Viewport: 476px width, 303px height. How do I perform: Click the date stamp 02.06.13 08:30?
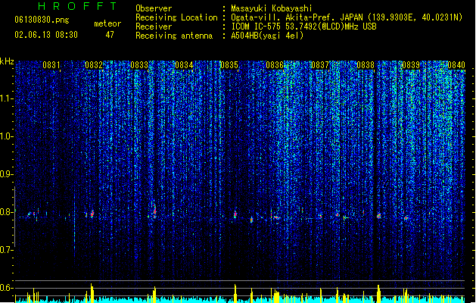tap(46, 35)
